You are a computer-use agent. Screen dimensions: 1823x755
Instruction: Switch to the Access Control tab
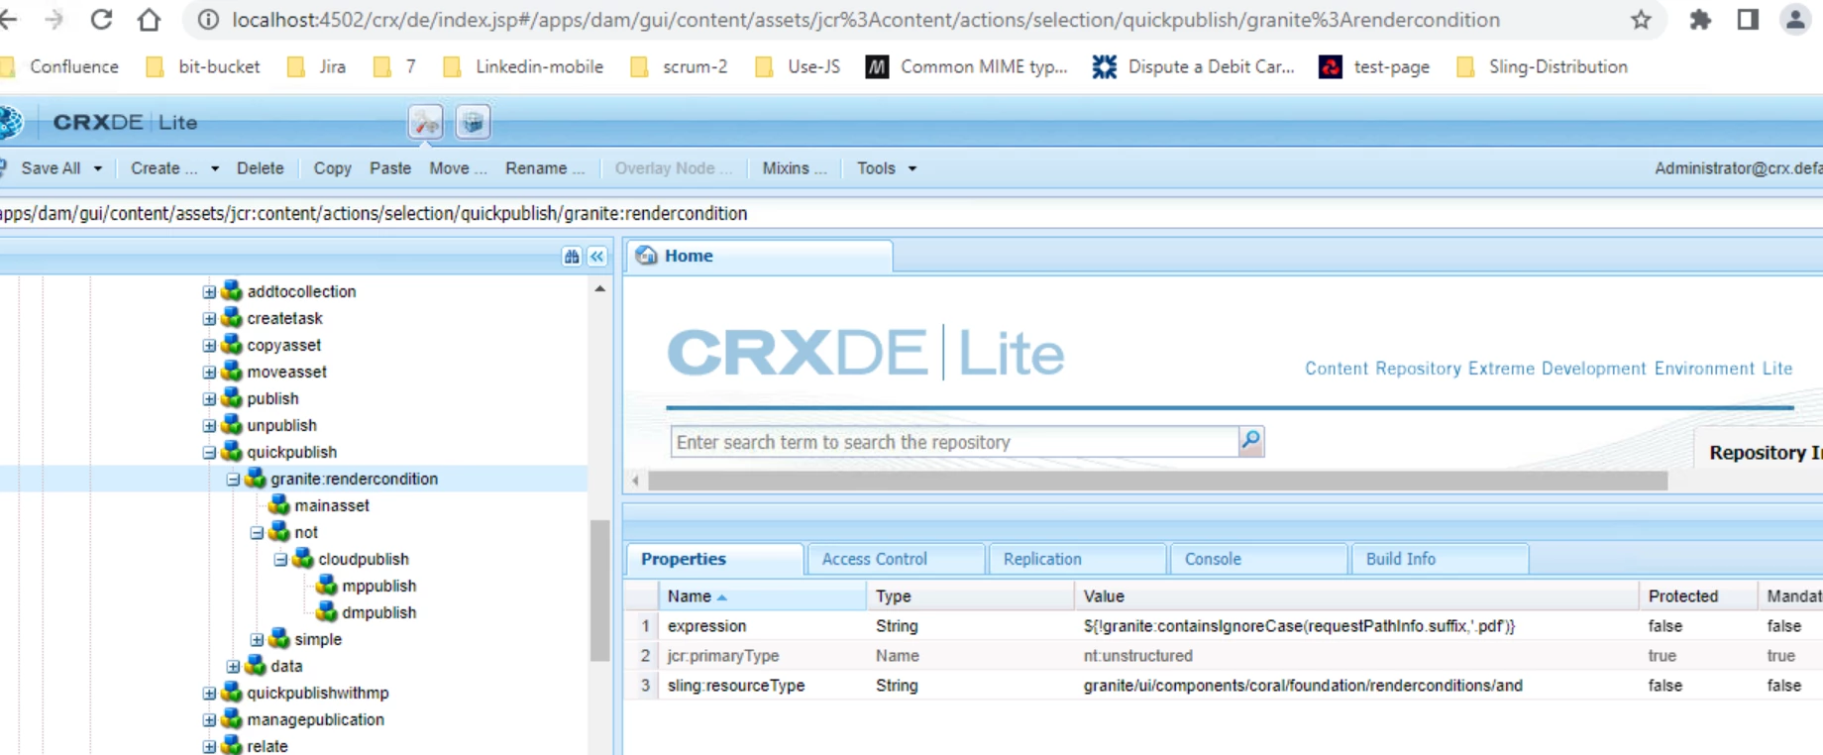click(x=897, y=559)
